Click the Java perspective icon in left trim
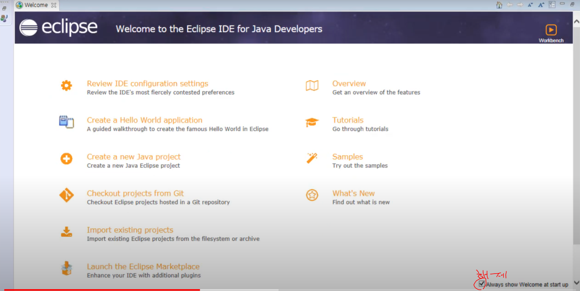 coord(4,18)
